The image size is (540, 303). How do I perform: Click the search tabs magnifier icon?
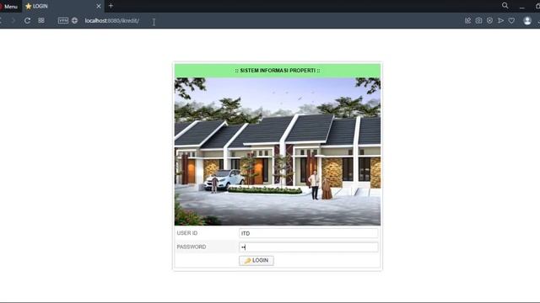(x=505, y=6)
